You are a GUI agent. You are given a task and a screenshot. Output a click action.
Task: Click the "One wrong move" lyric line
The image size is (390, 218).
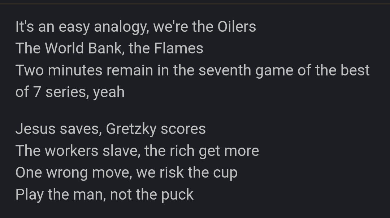click(126, 173)
